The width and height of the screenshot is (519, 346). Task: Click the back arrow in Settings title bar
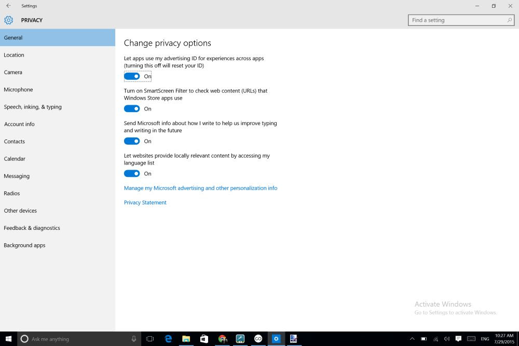click(x=9, y=6)
